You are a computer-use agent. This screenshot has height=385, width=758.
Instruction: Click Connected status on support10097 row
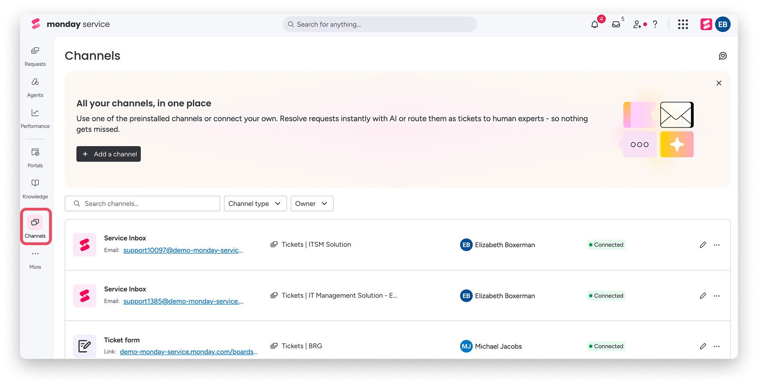(x=606, y=245)
